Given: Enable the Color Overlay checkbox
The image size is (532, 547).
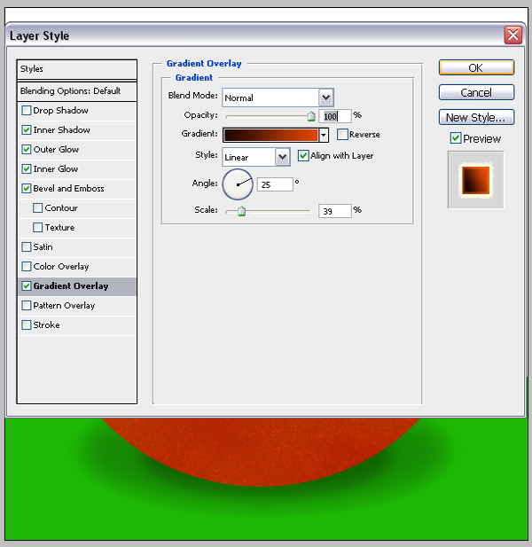Looking at the screenshot, I should click(x=27, y=267).
